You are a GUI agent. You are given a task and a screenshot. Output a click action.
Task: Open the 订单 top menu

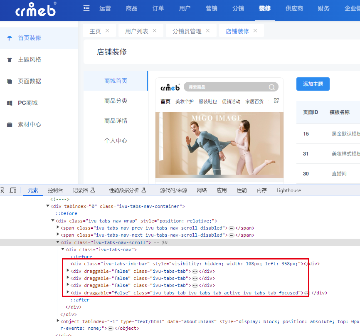(x=158, y=8)
